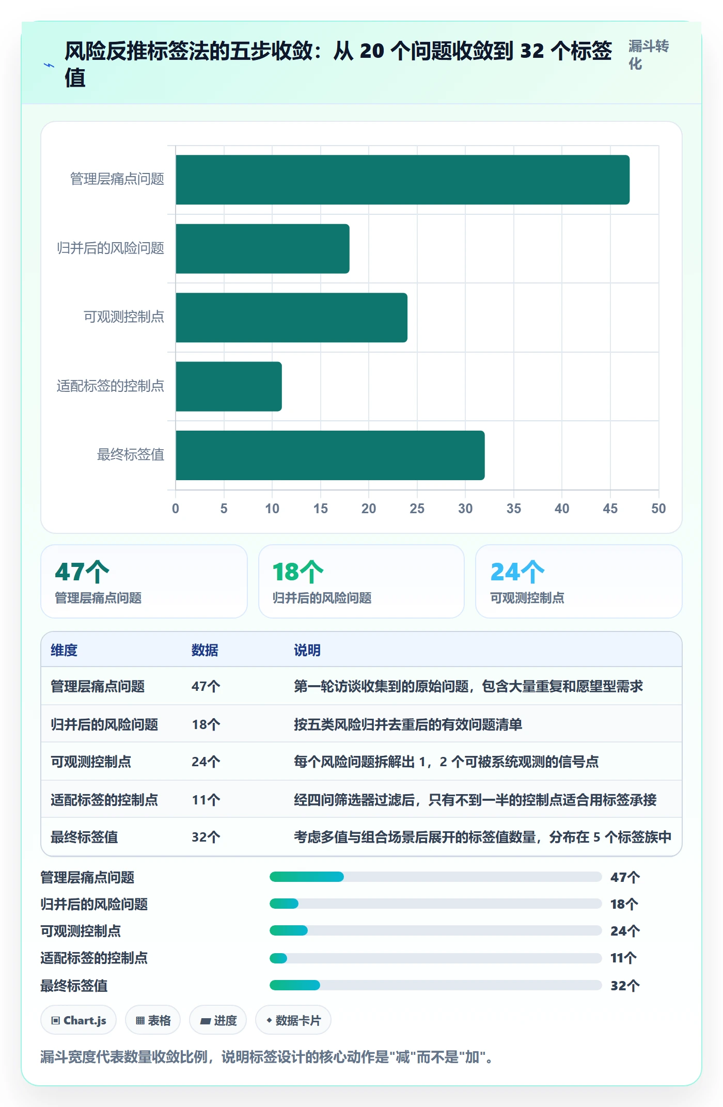
Task: Click the 适配标签的控制点 chart bar
Action: (229, 386)
